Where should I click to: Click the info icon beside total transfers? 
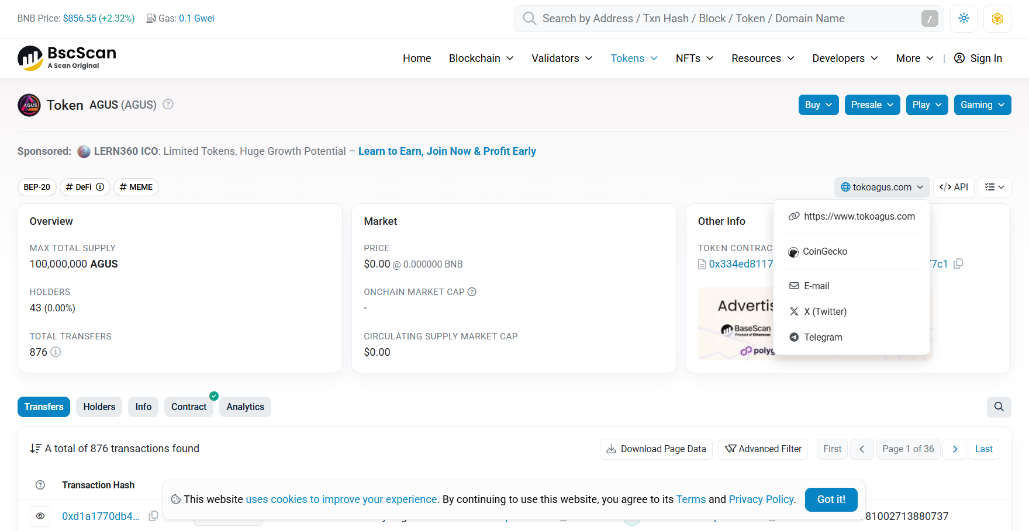tap(56, 352)
